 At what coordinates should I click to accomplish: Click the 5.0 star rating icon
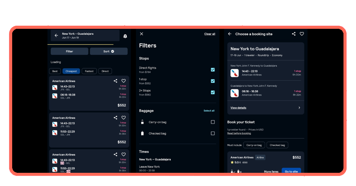click(x=232, y=162)
